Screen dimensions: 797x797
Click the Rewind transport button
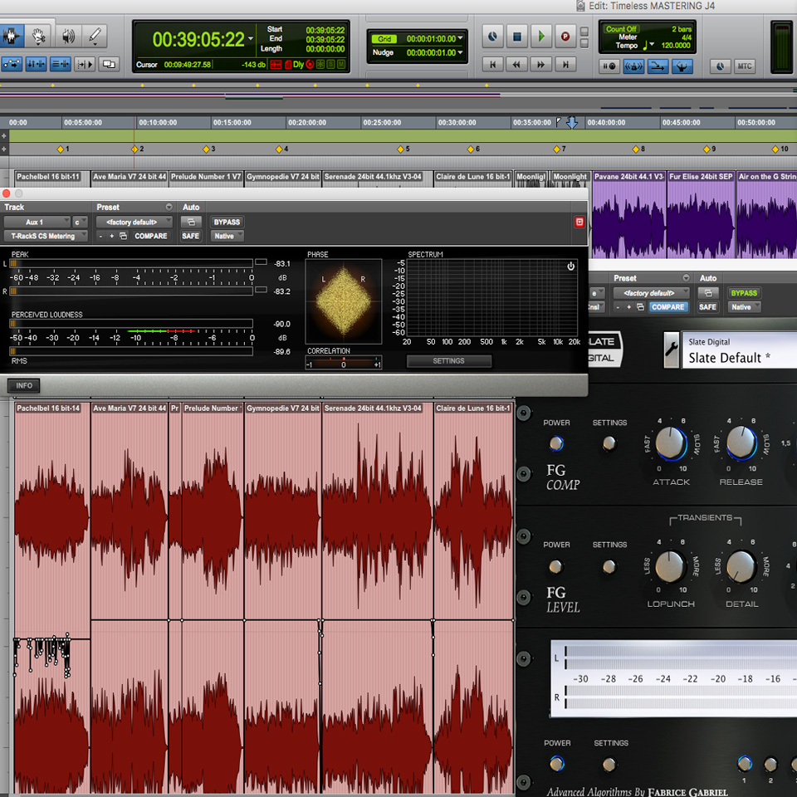click(x=516, y=65)
